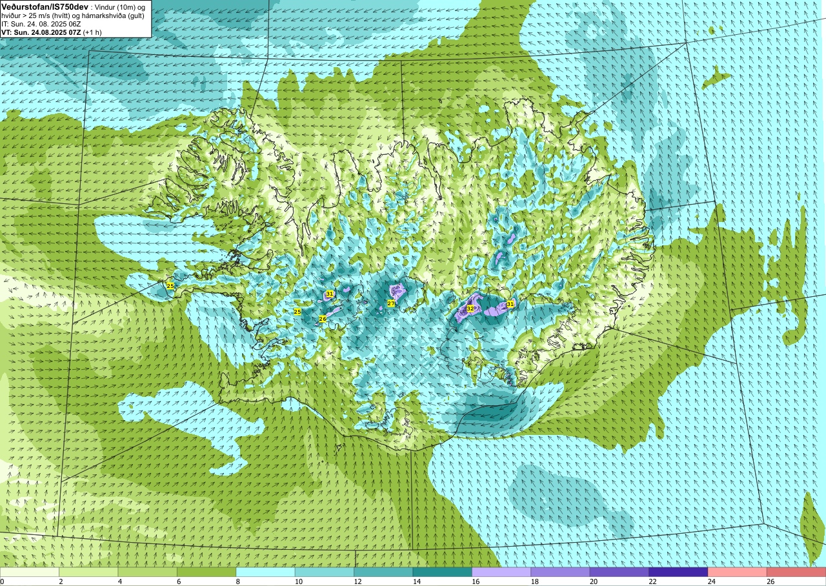826x586 pixels.
Task: Select the violet 20–22 legend swatch
Action: pyautogui.click(x=619, y=572)
